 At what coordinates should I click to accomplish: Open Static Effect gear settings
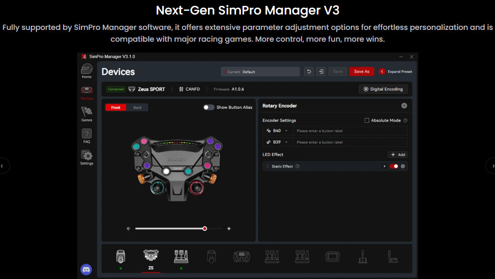(403, 166)
